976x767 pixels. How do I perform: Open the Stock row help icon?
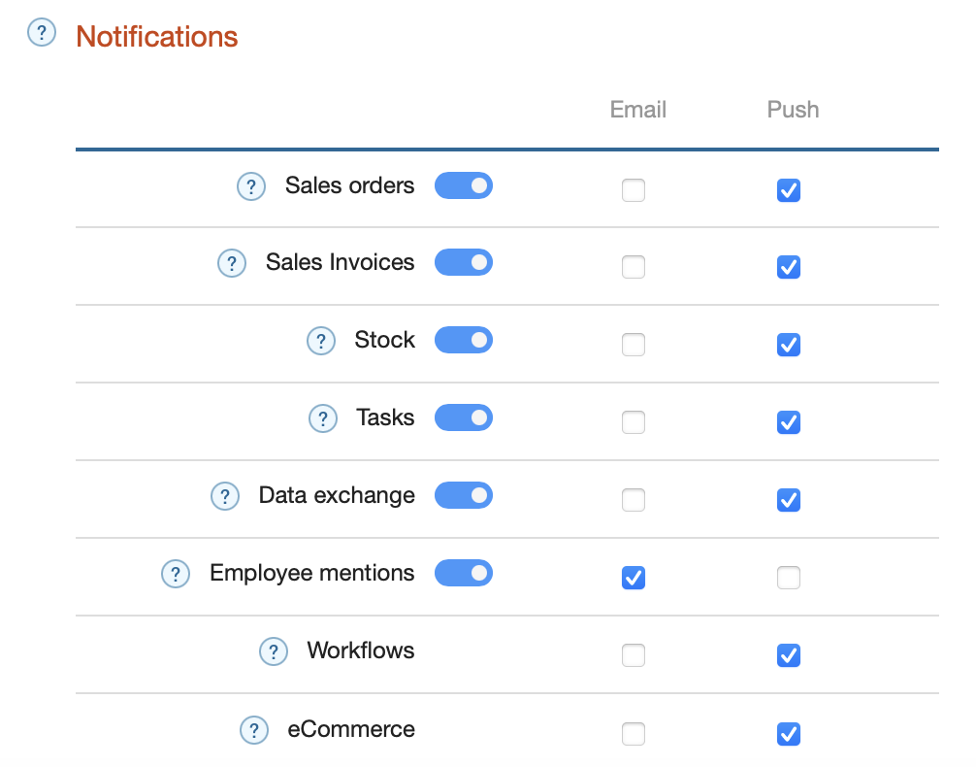click(x=321, y=341)
